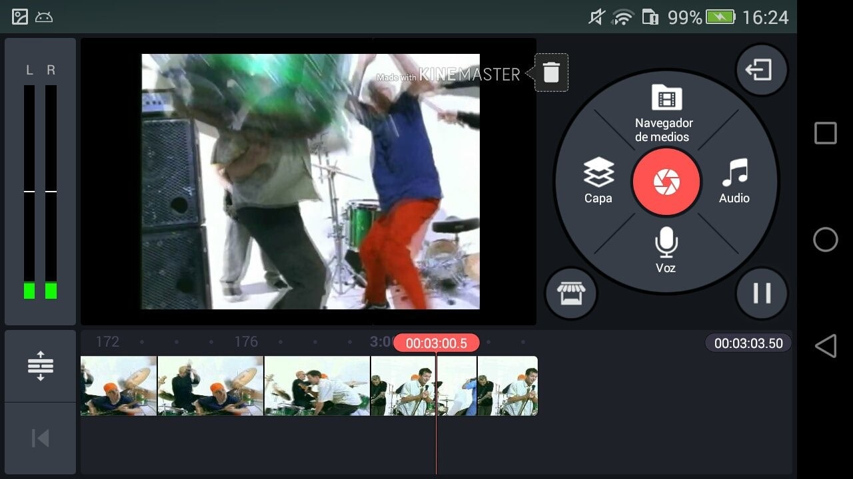Open the Navegador de medios browser
Image resolution: width=853 pixels, height=479 pixels.
[x=663, y=112]
